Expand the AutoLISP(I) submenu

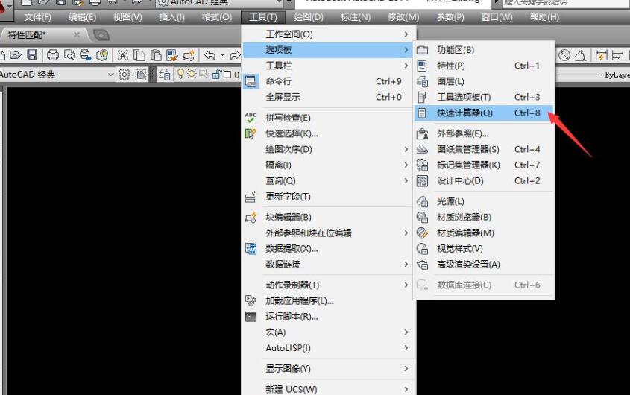[x=329, y=347]
